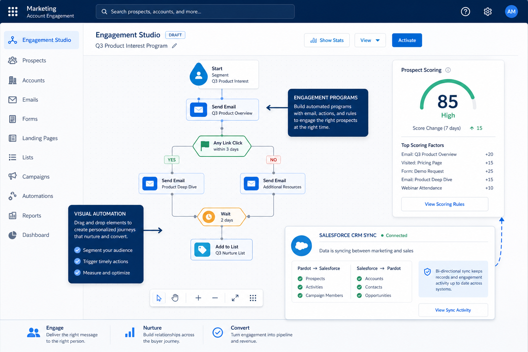
Task: Click 'Email: Product Deep Dive' scoring factor
Action: (447, 180)
